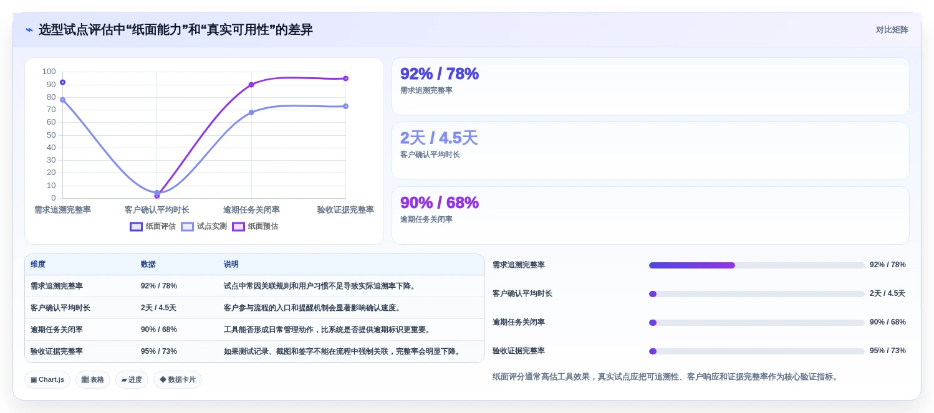Click the 表格 tag chip

93,380
